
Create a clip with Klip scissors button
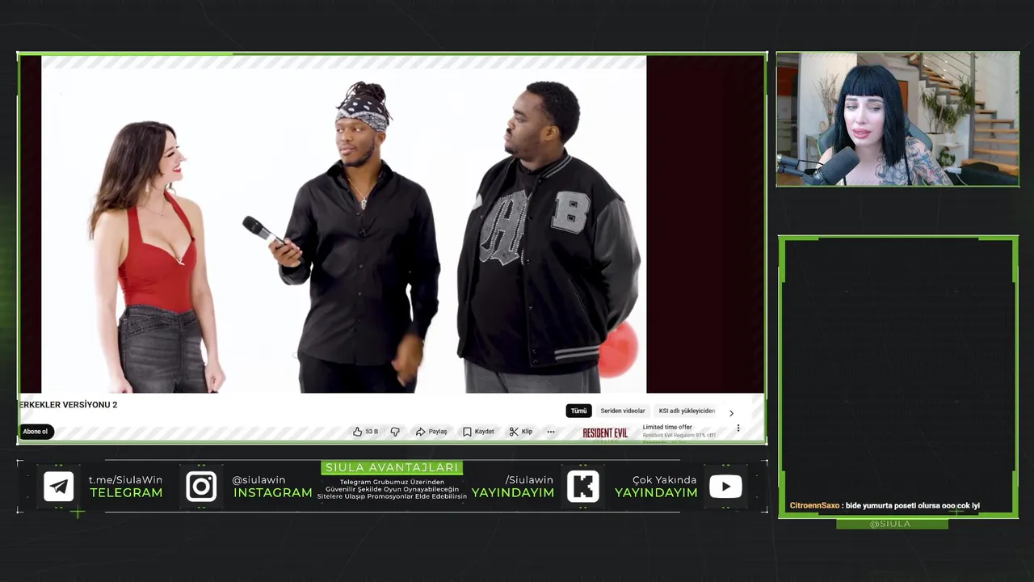point(521,432)
